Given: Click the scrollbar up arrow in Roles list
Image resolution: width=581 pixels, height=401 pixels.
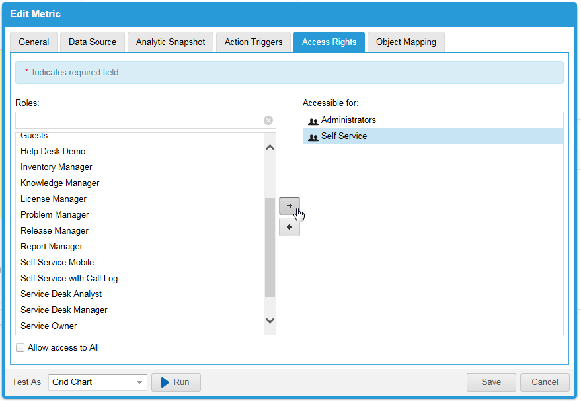Looking at the screenshot, I should click(270, 146).
